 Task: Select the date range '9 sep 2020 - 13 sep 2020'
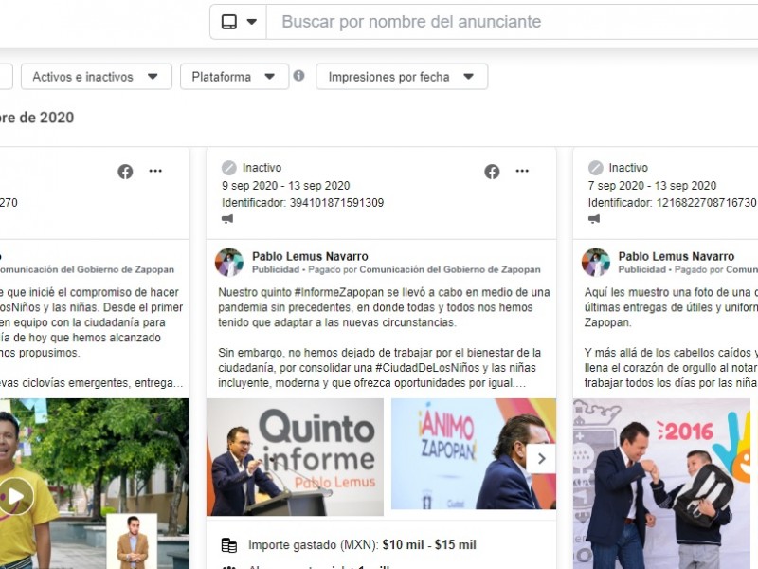286,186
